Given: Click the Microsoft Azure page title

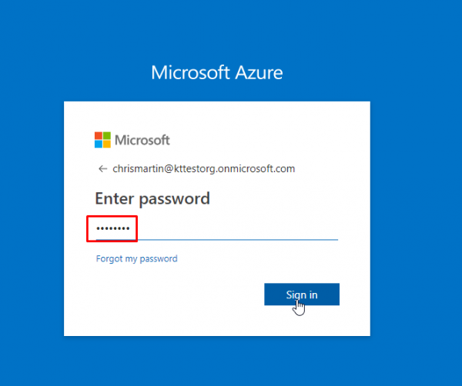Looking at the screenshot, I should (x=217, y=72).
